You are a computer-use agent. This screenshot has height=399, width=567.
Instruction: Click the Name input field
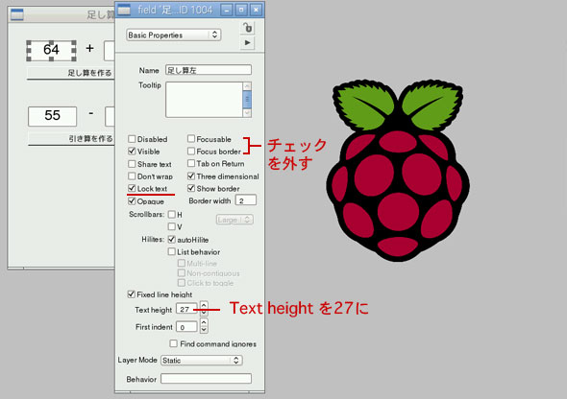[x=209, y=70]
